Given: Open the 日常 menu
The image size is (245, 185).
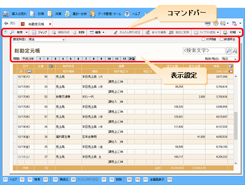Looking at the screenshot, I should [37, 14].
